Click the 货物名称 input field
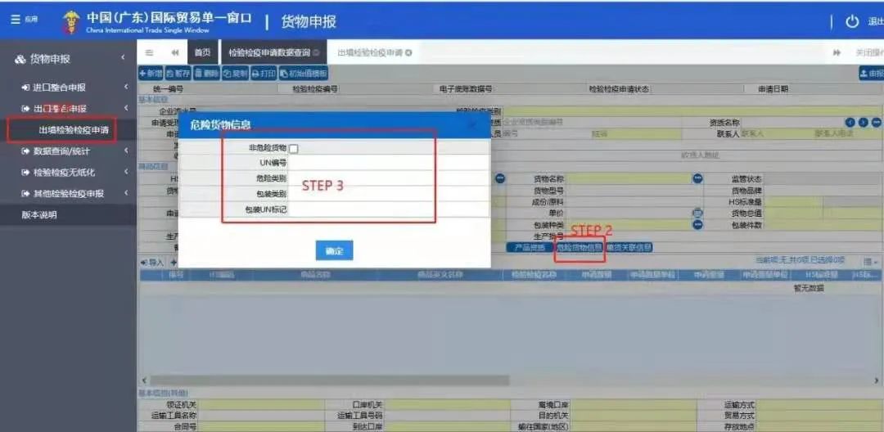Viewport: 884px width, 432px height. [629, 178]
